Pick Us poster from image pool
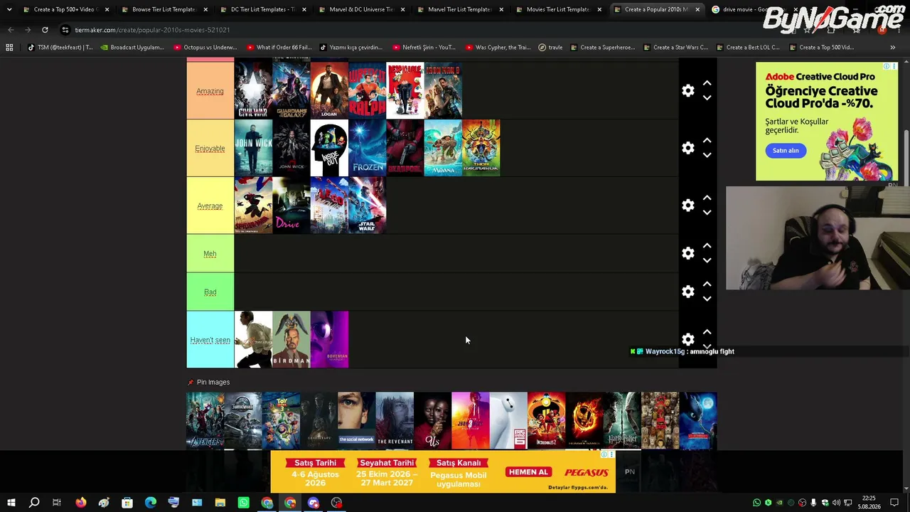Viewport: 910px width, 512px height. click(x=432, y=420)
